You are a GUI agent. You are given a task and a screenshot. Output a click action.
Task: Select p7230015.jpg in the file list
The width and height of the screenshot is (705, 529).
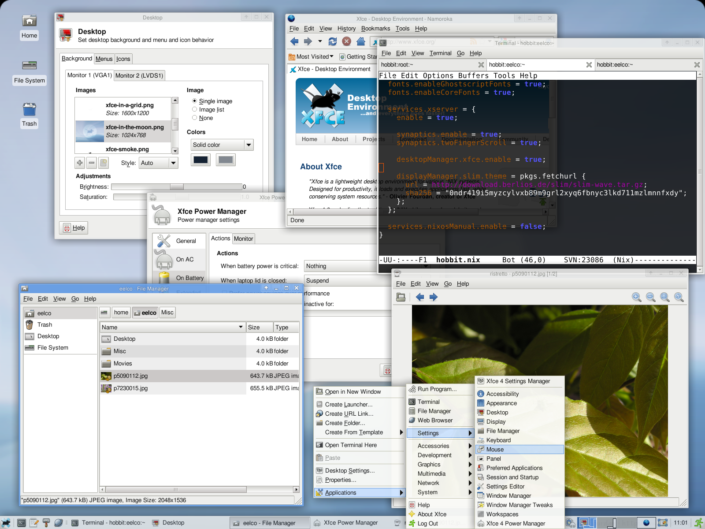[x=130, y=388]
